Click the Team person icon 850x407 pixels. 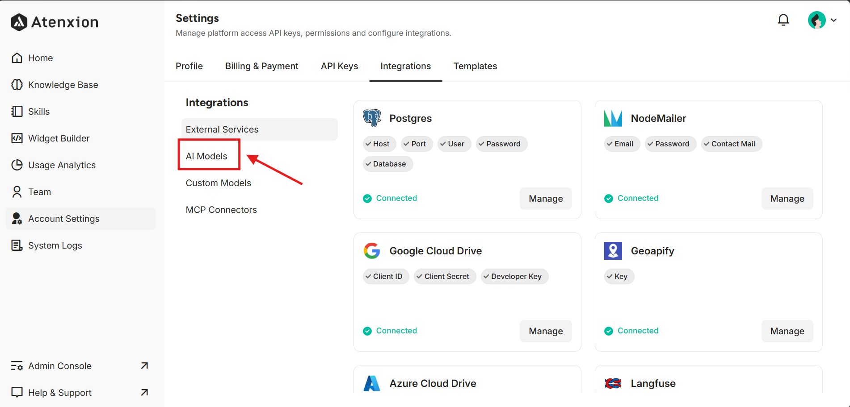(x=17, y=192)
